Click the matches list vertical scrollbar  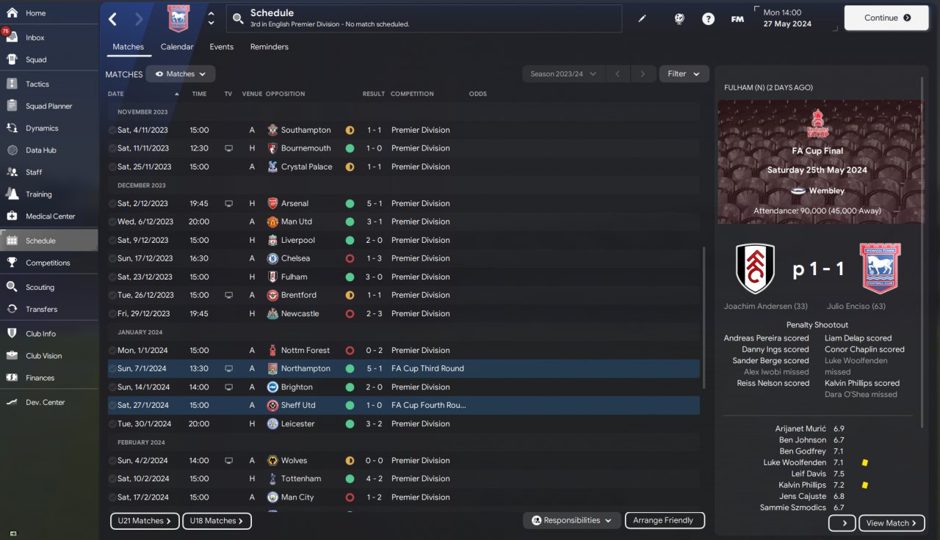[704, 317]
